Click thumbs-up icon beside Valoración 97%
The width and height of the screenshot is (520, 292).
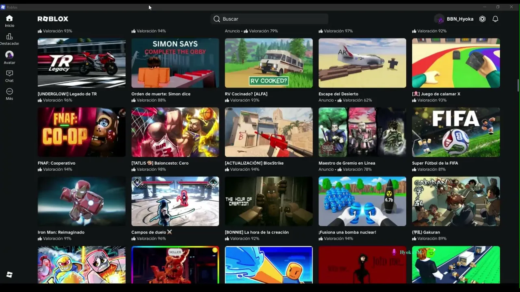point(321,31)
